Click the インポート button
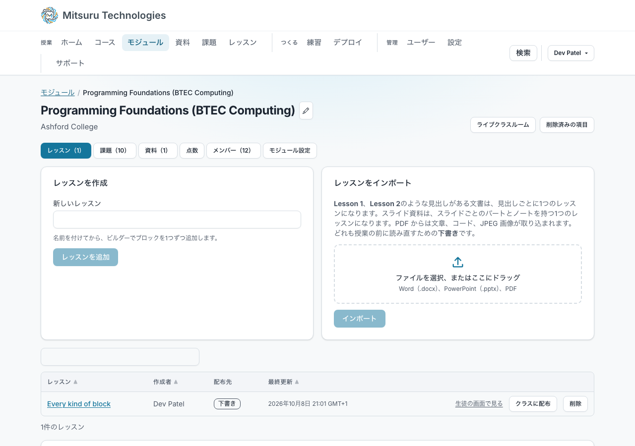The height and width of the screenshot is (446, 635). point(360,319)
